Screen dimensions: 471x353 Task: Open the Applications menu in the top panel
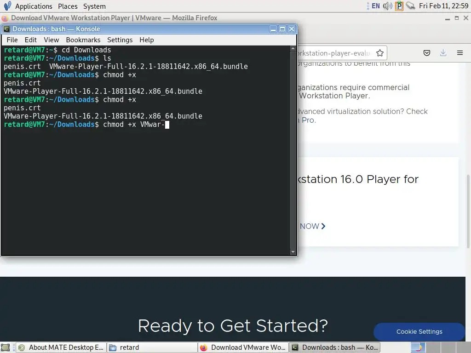pyautogui.click(x=34, y=6)
